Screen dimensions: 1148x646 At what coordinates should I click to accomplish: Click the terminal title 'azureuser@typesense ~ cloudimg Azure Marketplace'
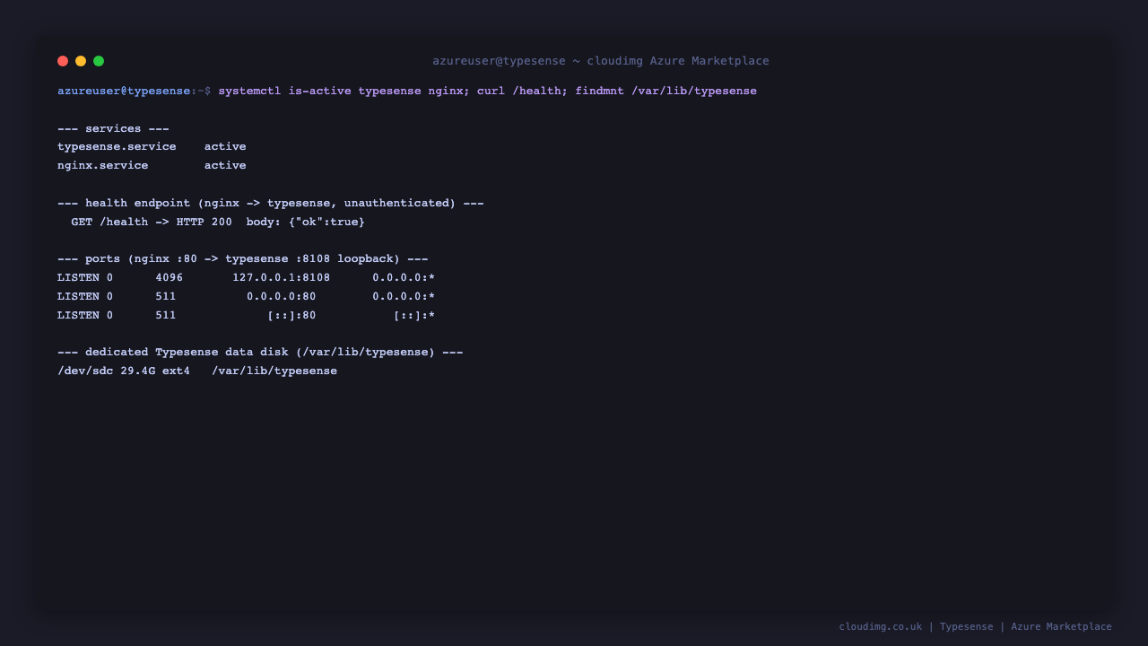click(601, 61)
